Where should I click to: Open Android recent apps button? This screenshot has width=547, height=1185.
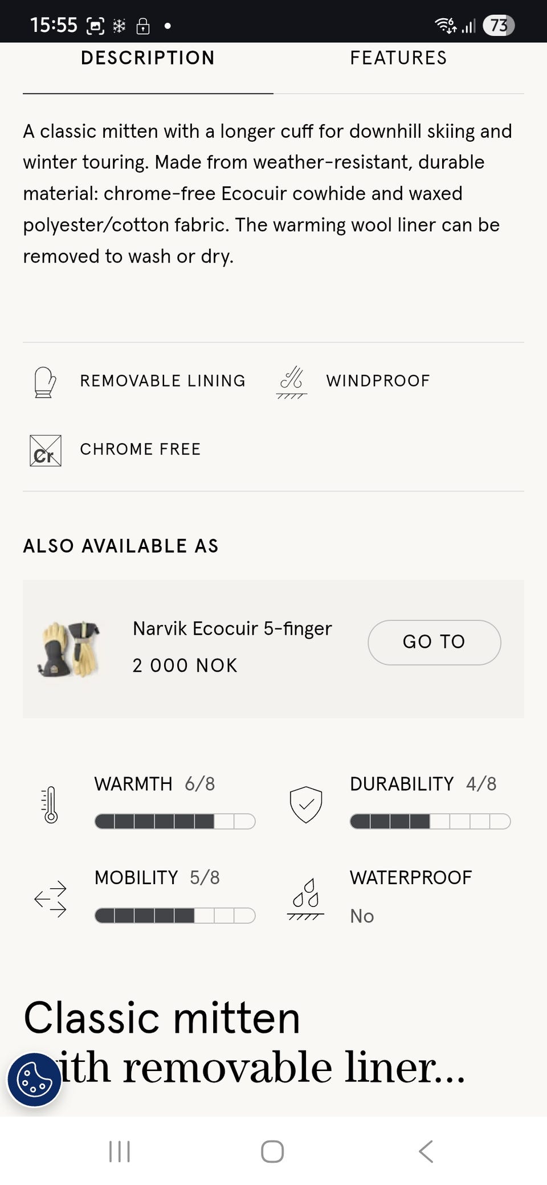point(120,1151)
